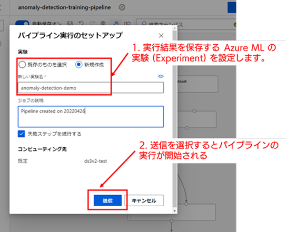Submit the pipeline run with 送信

[x=107, y=200]
